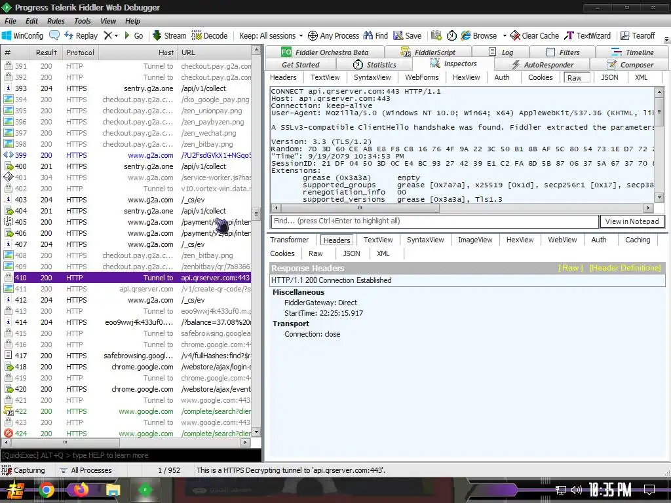
Task: Click the Tearoff toolbar button
Action: pos(638,35)
